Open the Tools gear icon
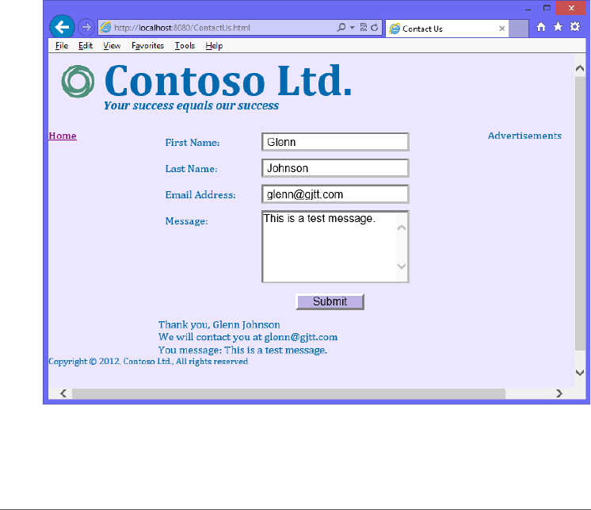The width and height of the screenshot is (591, 510). pyautogui.click(x=575, y=26)
